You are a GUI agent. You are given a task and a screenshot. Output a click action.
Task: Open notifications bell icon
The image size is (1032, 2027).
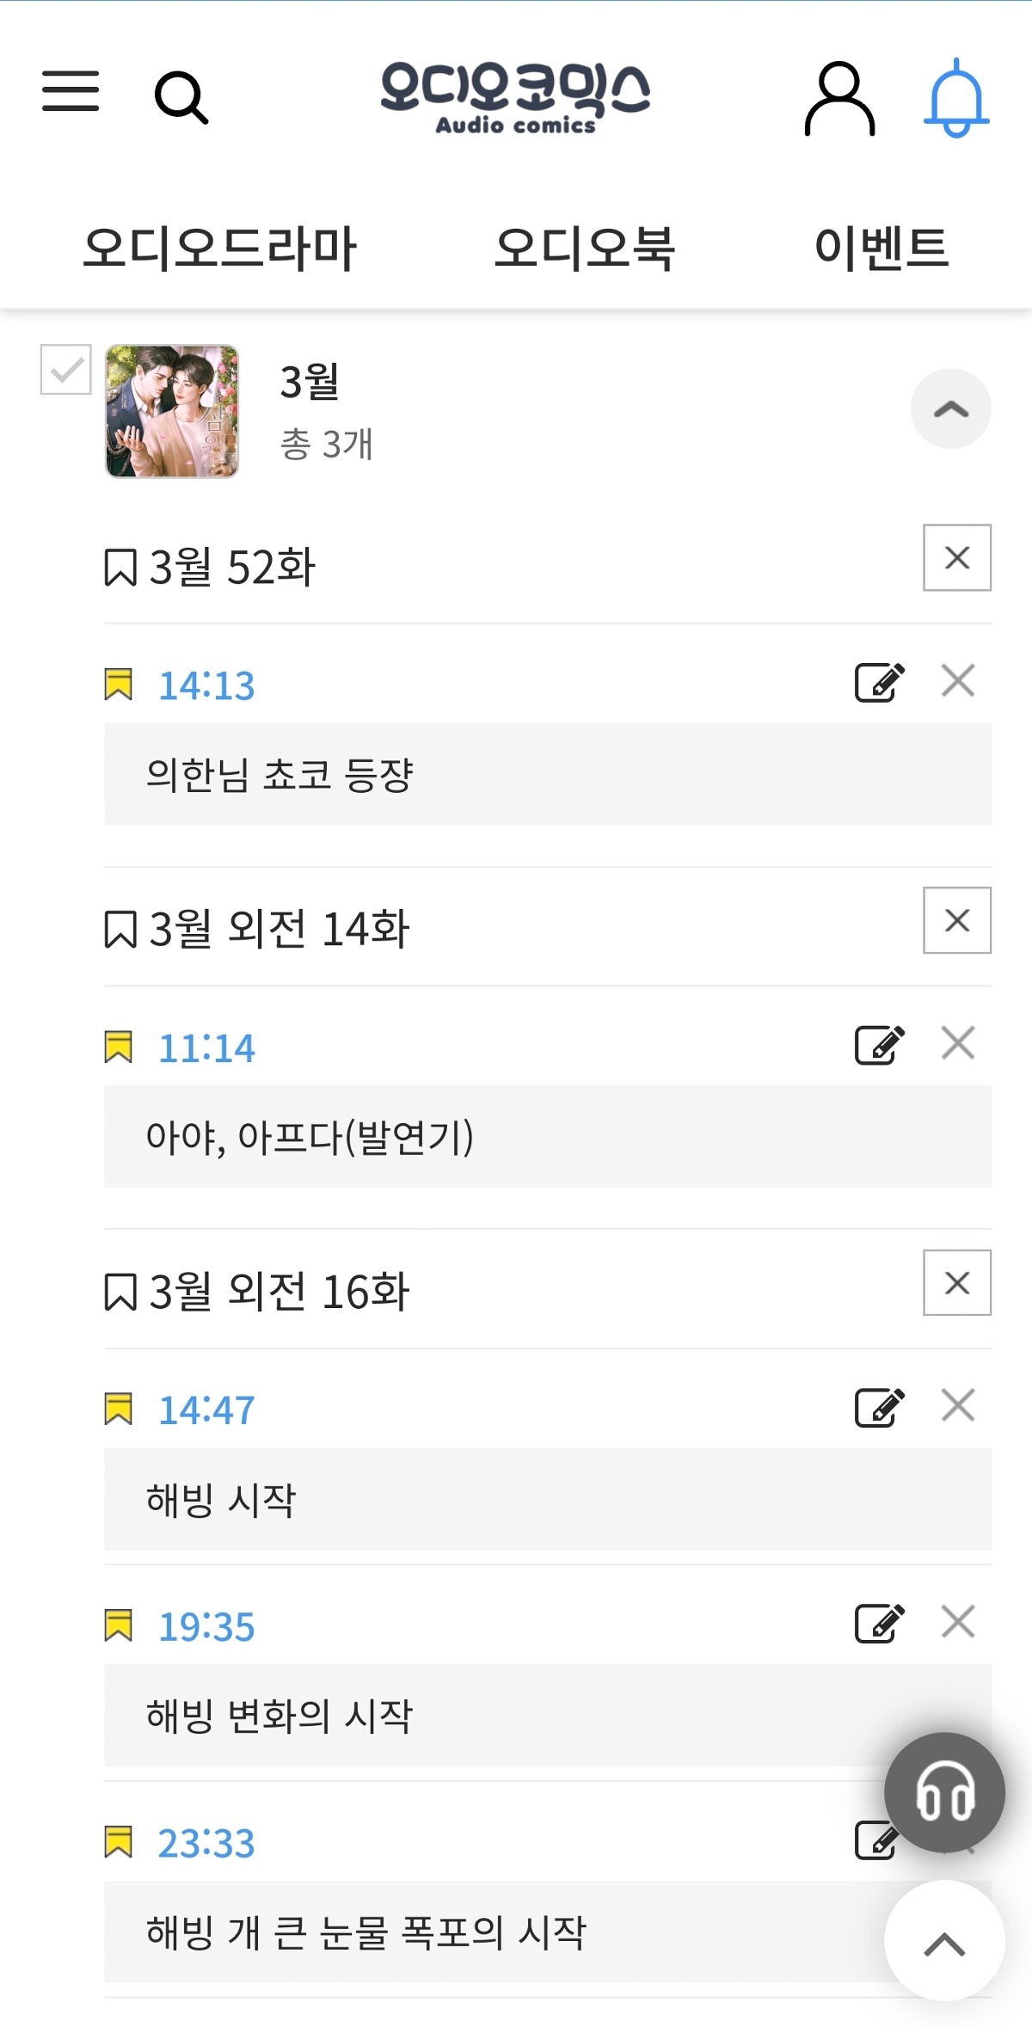(956, 98)
